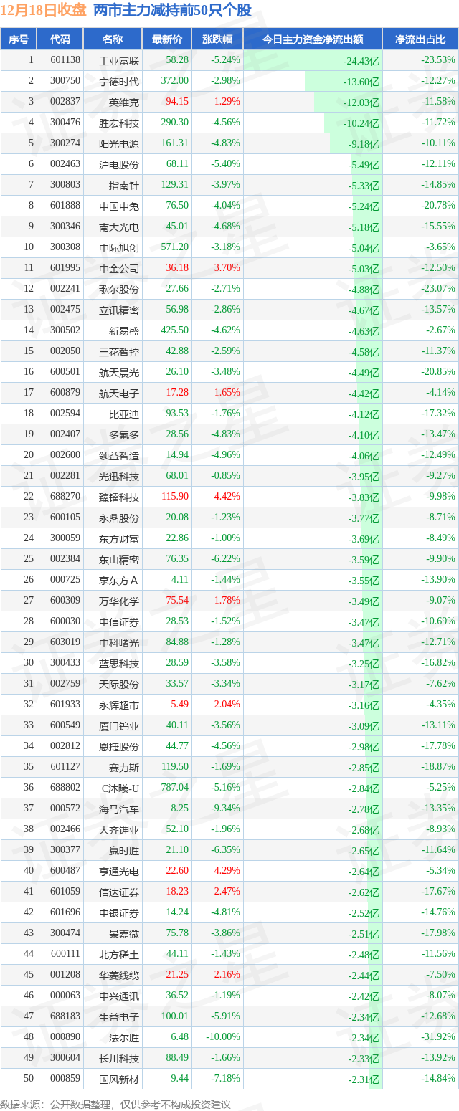The width and height of the screenshot is (459, 1111).
Task: Select stock name 赛力斯
Action: [x=124, y=767]
